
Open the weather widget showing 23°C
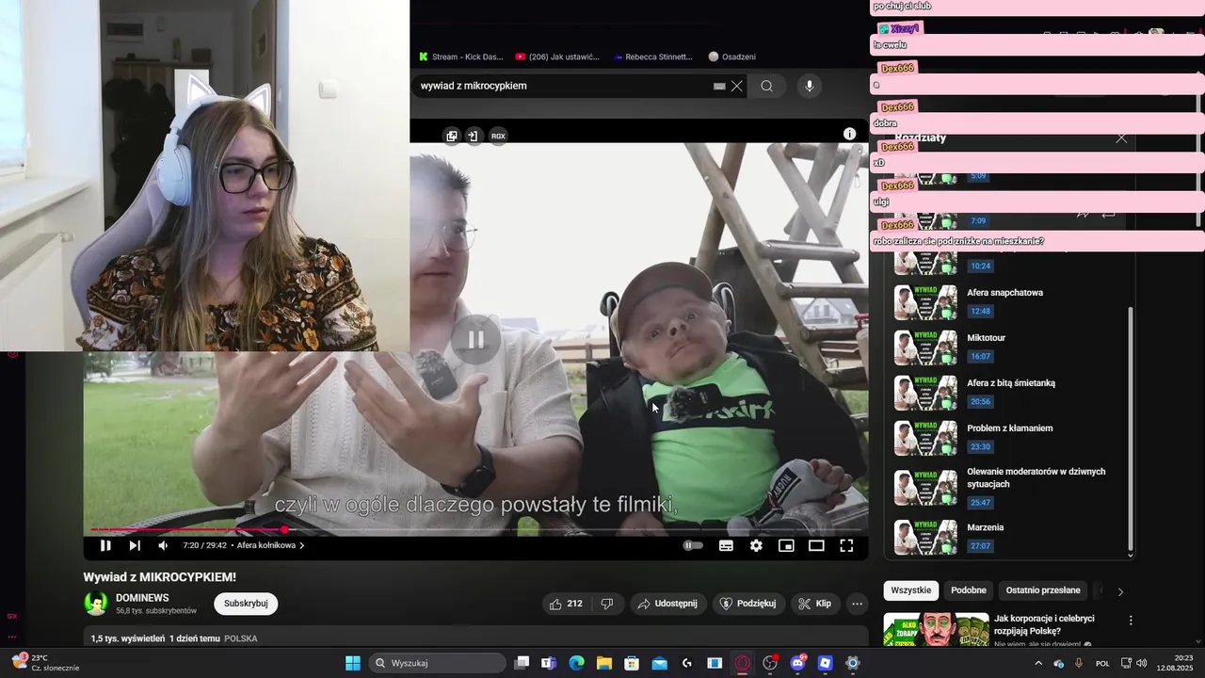click(45, 663)
